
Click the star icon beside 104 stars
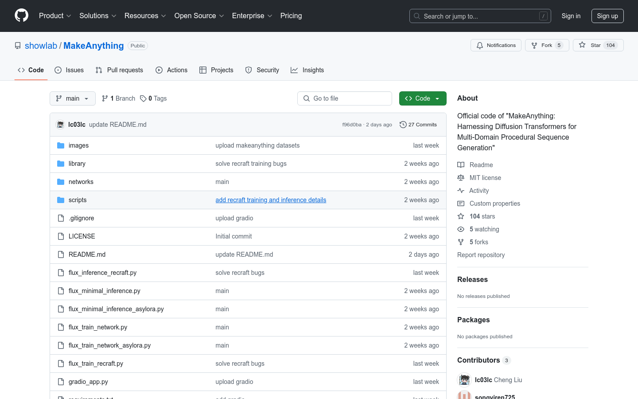461,216
